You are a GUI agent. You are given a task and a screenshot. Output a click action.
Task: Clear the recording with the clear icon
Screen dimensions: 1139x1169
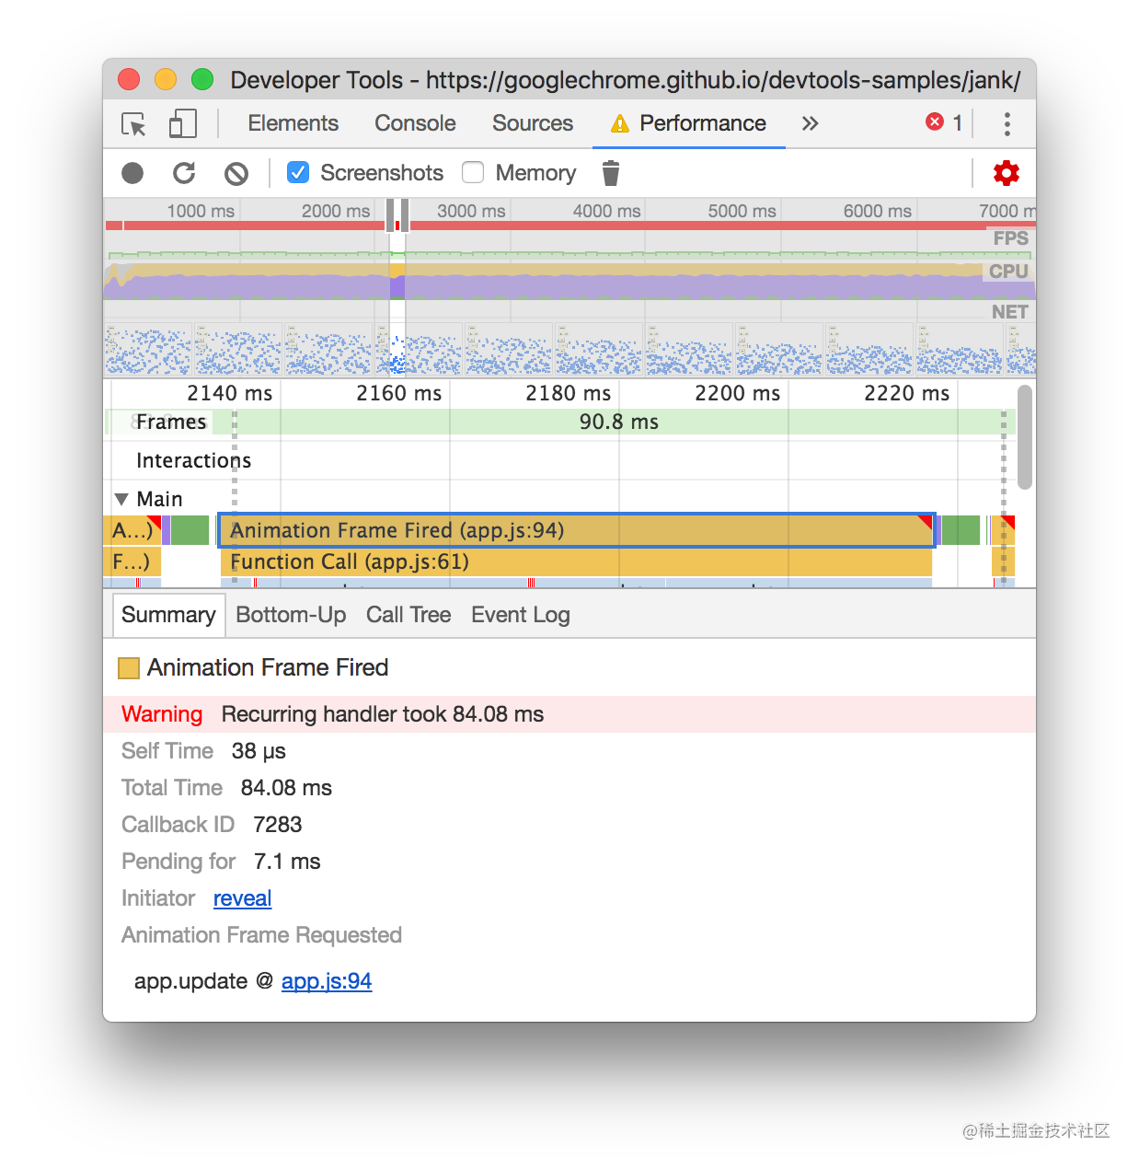pyautogui.click(x=236, y=173)
